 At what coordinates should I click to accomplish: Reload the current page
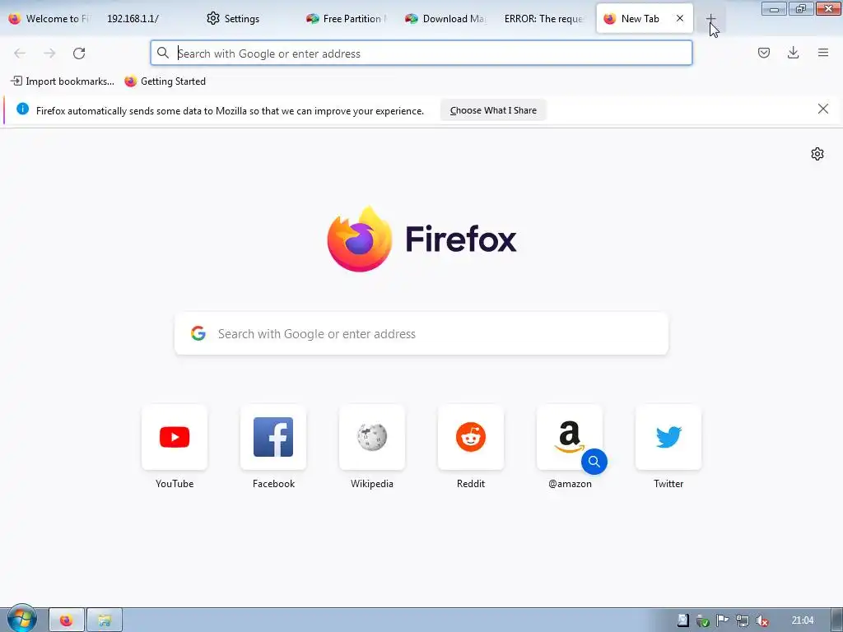(x=79, y=53)
